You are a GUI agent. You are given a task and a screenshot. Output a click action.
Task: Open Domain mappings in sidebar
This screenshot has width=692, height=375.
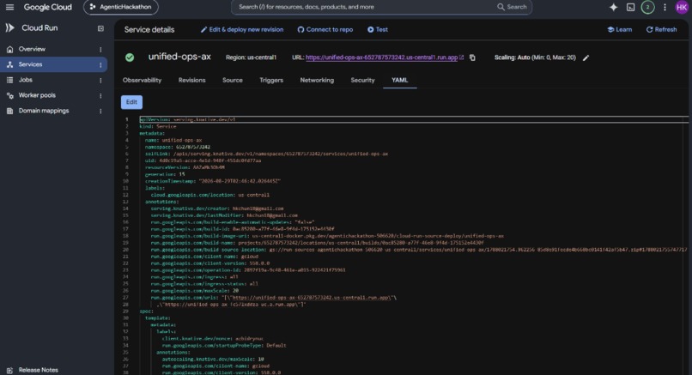44,111
